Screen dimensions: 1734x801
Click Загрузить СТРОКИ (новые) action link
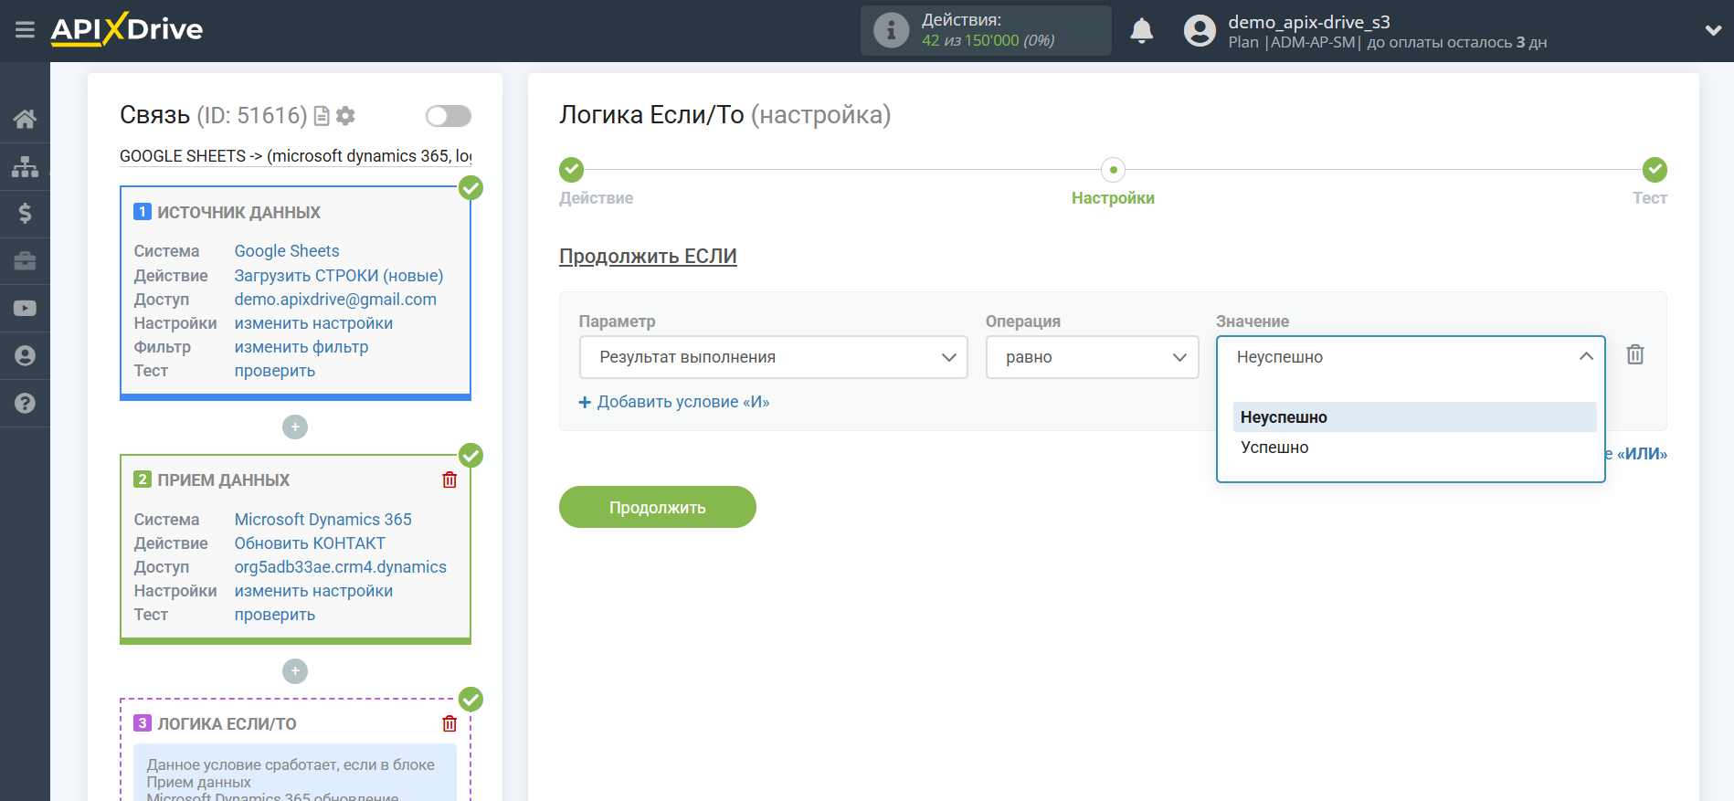(339, 276)
